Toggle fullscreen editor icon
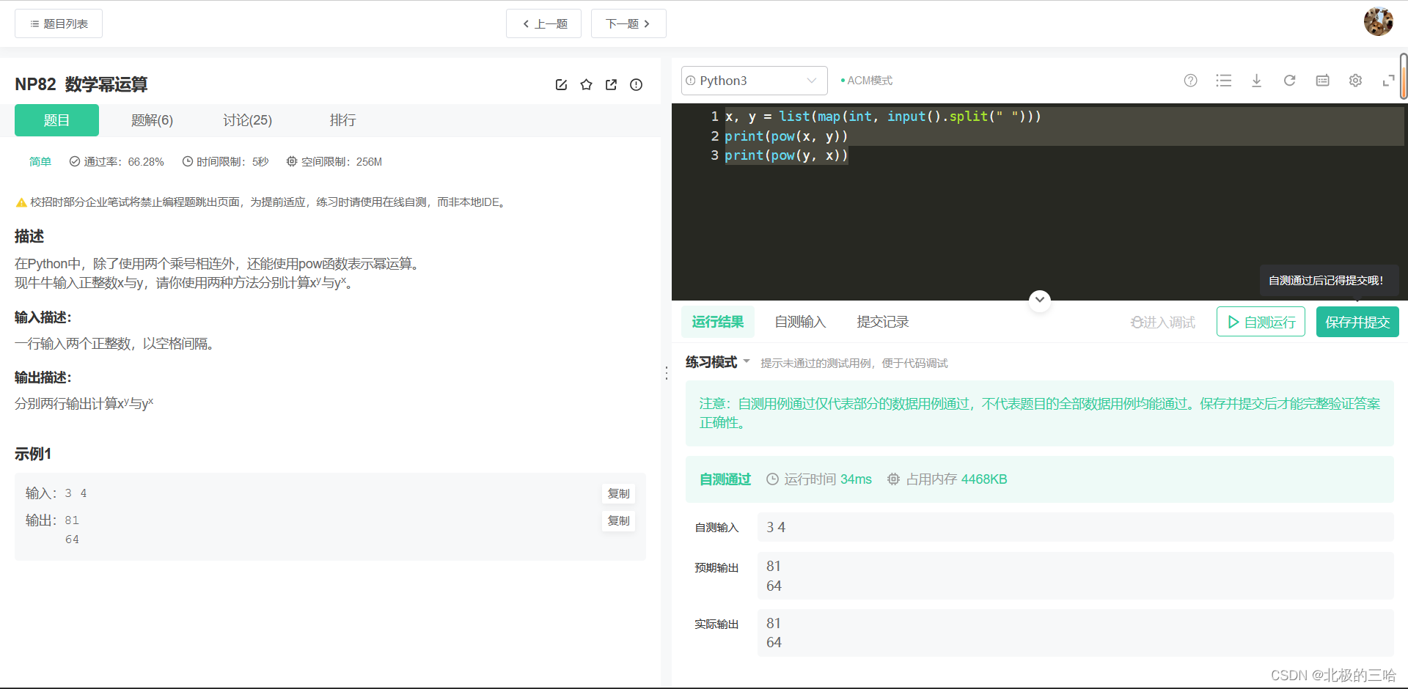 pyautogui.click(x=1388, y=81)
